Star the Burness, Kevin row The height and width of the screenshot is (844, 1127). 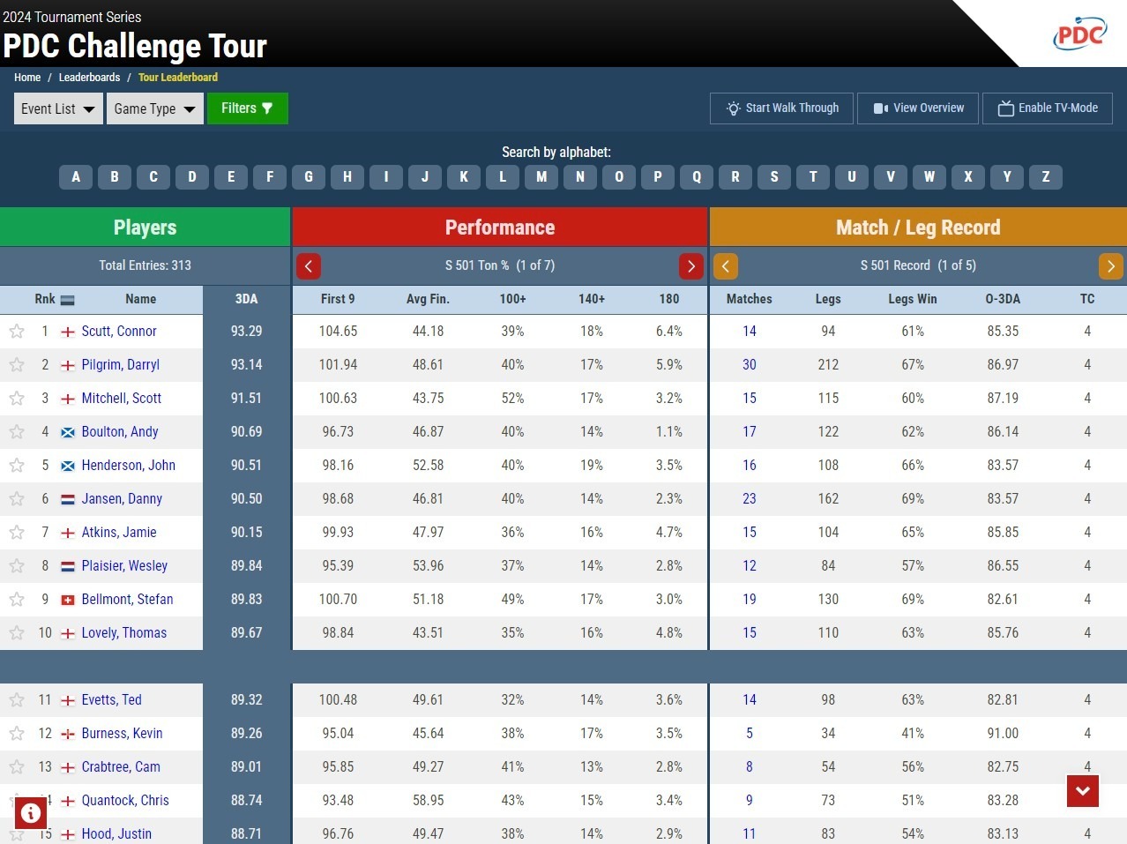[17, 734]
